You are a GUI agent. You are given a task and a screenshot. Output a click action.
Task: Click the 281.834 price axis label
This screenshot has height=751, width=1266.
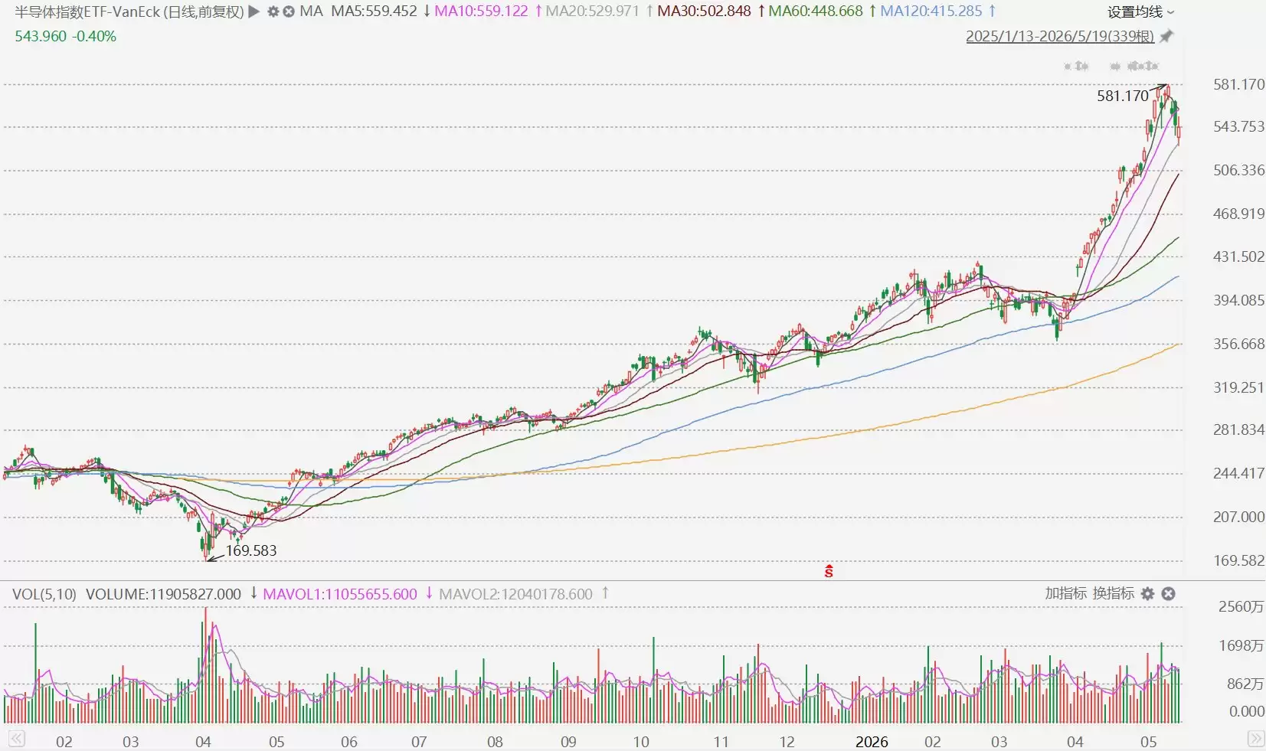[1238, 429]
